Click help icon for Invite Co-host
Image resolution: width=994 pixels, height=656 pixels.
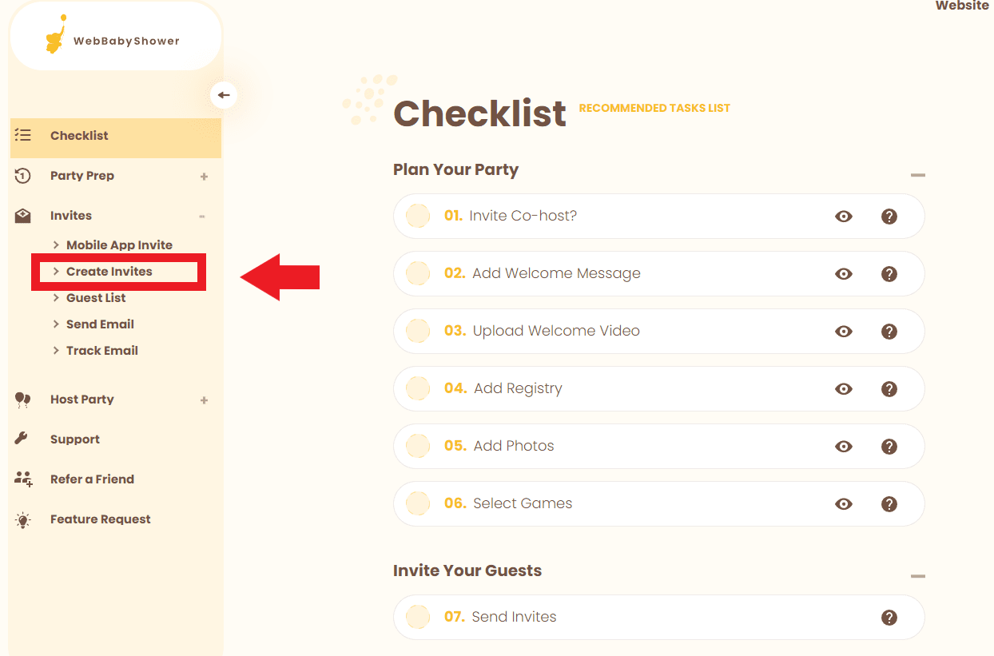pos(889,216)
